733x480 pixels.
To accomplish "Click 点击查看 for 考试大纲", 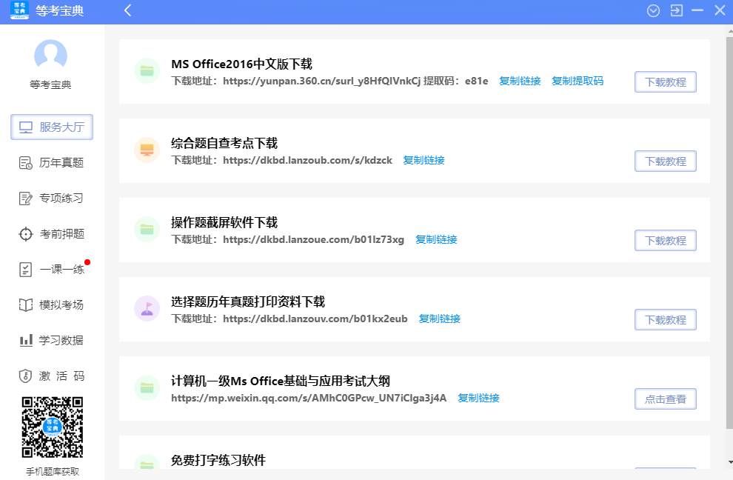I will 665,399.
